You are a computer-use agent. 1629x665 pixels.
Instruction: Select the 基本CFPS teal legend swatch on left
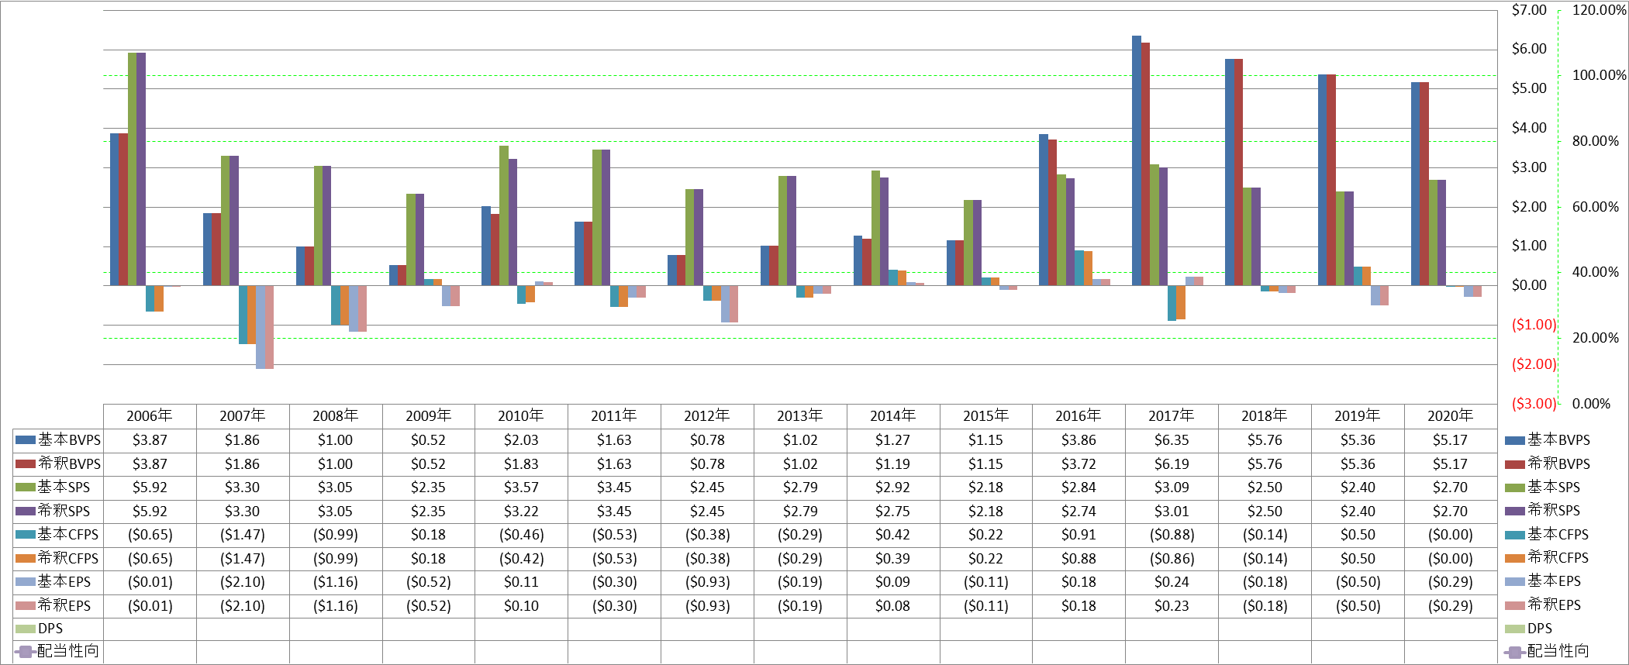pyautogui.click(x=26, y=535)
